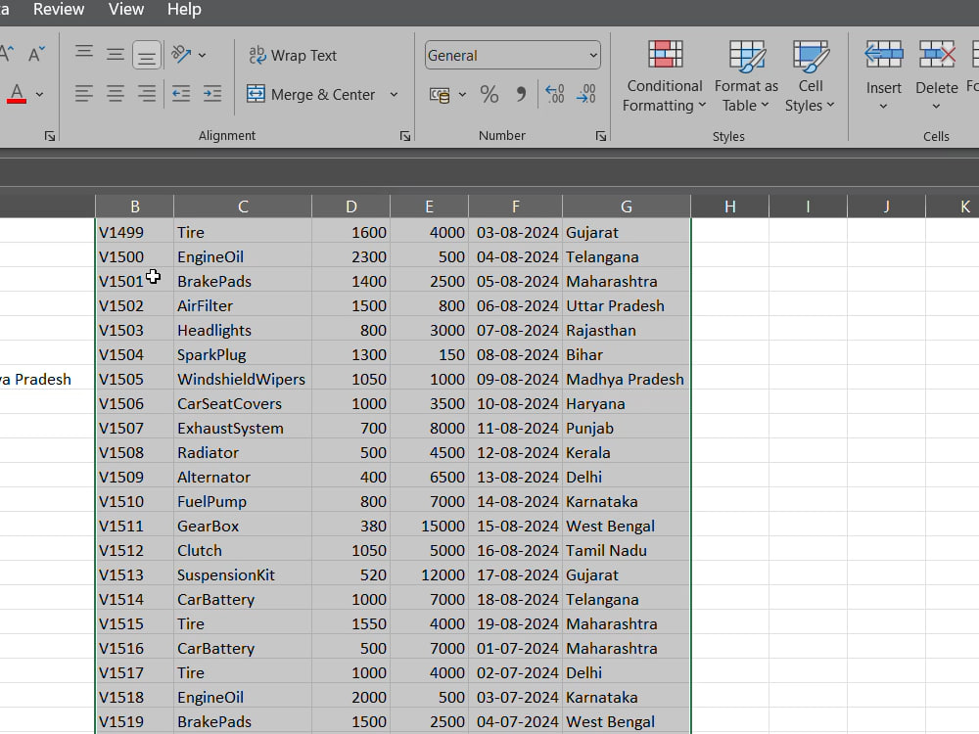Toggle the Bottom Align button

pos(147,55)
